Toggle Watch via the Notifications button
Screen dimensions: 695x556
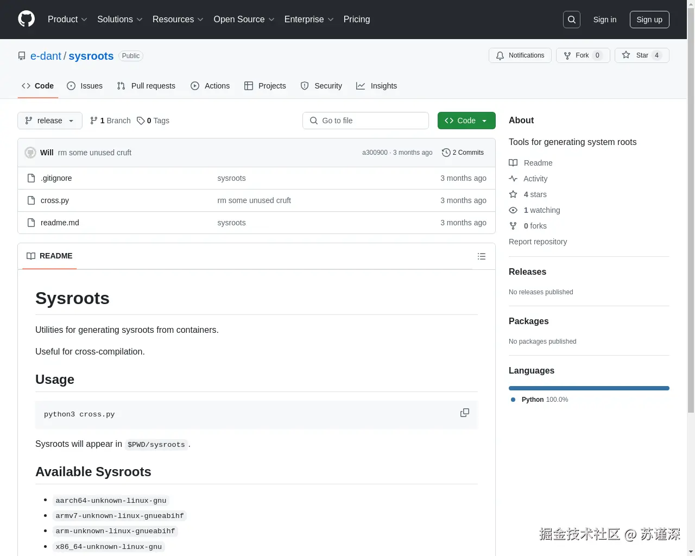pyautogui.click(x=520, y=55)
